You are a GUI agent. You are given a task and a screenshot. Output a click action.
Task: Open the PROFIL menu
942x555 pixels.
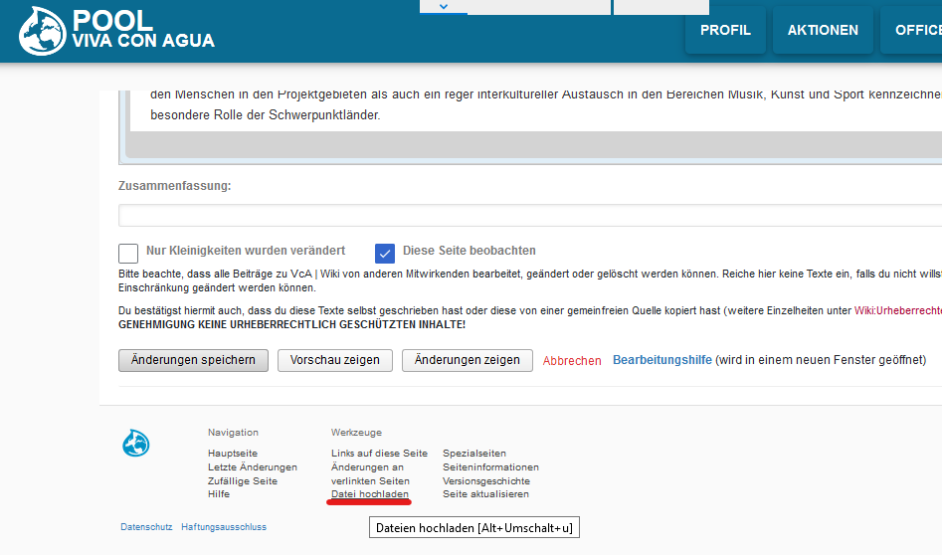pos(725,31)
